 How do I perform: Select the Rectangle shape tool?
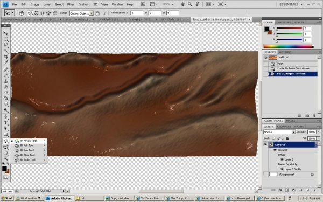click(5, 134)
